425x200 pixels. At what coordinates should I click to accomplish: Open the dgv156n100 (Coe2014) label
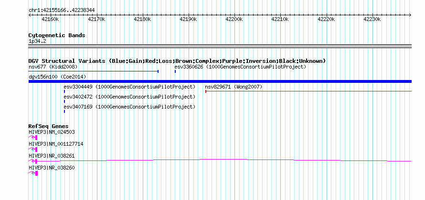[x=57, y=77]
